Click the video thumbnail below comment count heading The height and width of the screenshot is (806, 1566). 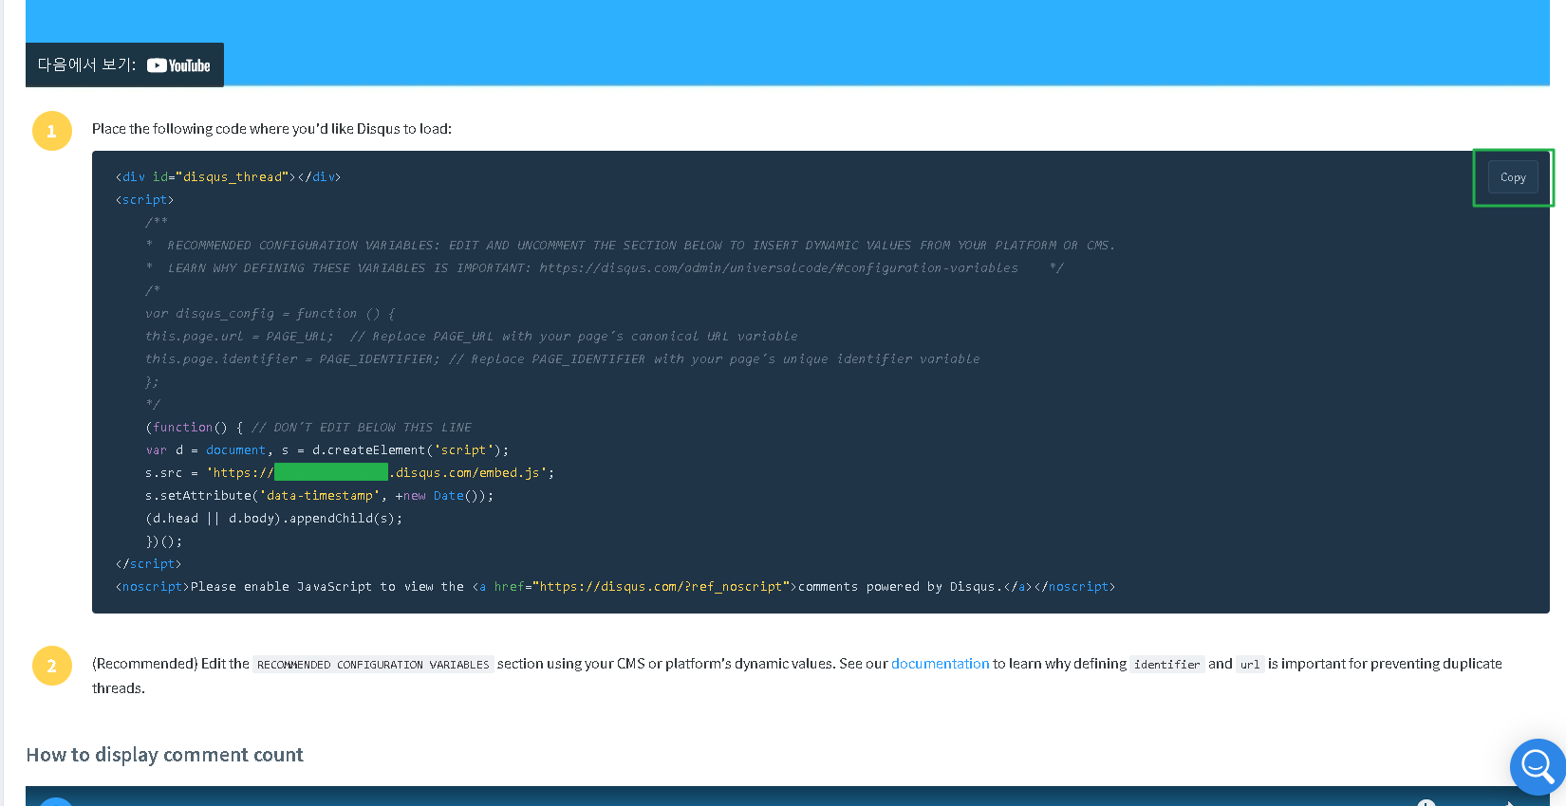787,796
